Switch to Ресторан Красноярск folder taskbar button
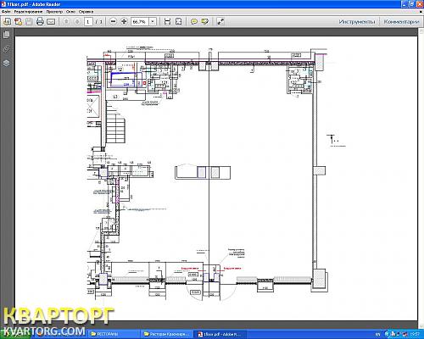Viewport: 424px width, 339px height. tap(167, 334)
